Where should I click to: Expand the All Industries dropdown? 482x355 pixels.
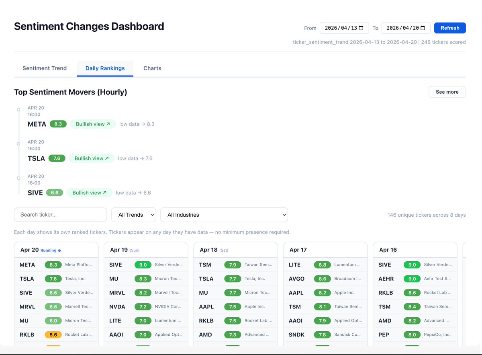[x=224, y=215]
